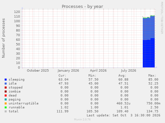
Task: Click idle minimum value 45.00
Action: 93,84
